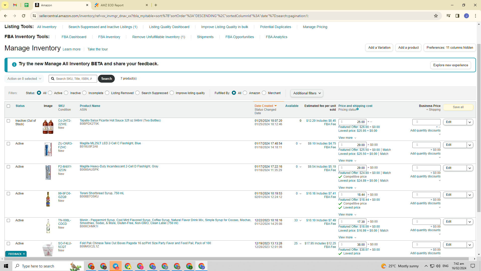The width and height of the screenshot is (481, 271).
Task: Open Maglite Heavy-Duty Incandescent product link
Action: tap(119, 166)
